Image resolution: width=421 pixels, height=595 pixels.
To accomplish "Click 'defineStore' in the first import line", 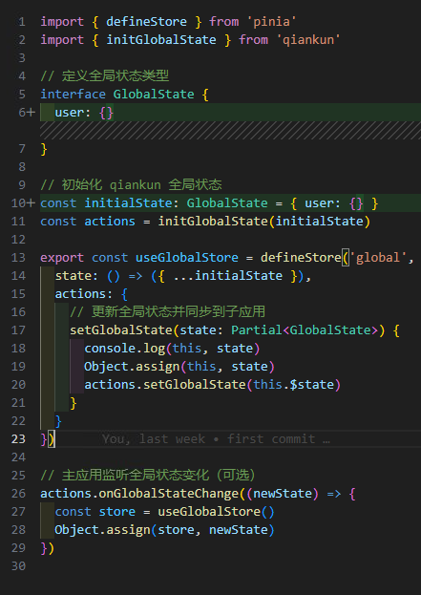I will click(x=146, y=22).
